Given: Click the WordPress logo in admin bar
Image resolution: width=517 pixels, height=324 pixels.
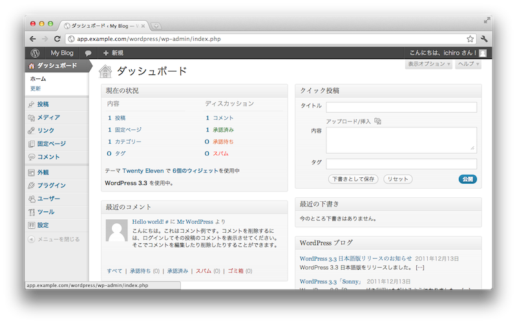Looking at the screenshot, I should tap(35, 53).
